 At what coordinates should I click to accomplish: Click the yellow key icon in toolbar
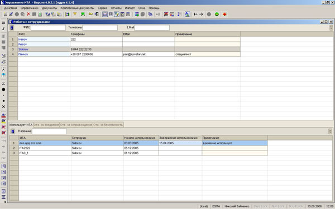click(90, 14)
